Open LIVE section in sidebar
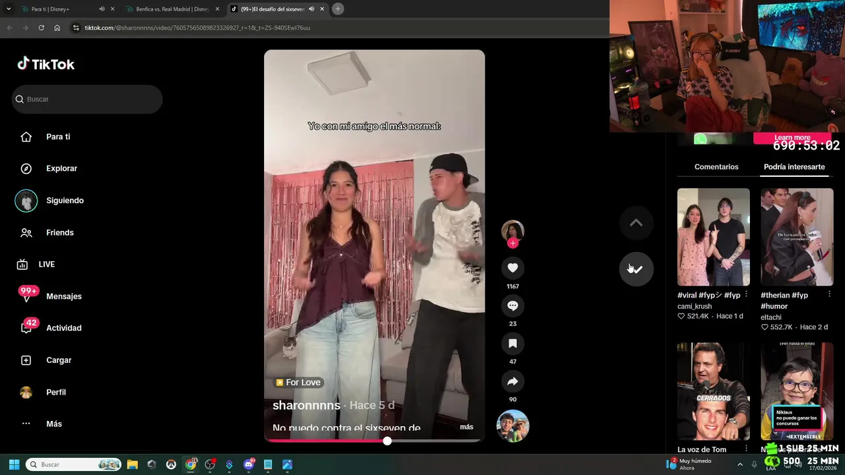Screen dimensions: 845x475 (46, 264)
